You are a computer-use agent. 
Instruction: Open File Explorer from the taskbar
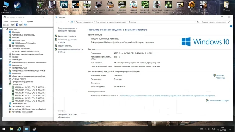(x=11, y=129)
